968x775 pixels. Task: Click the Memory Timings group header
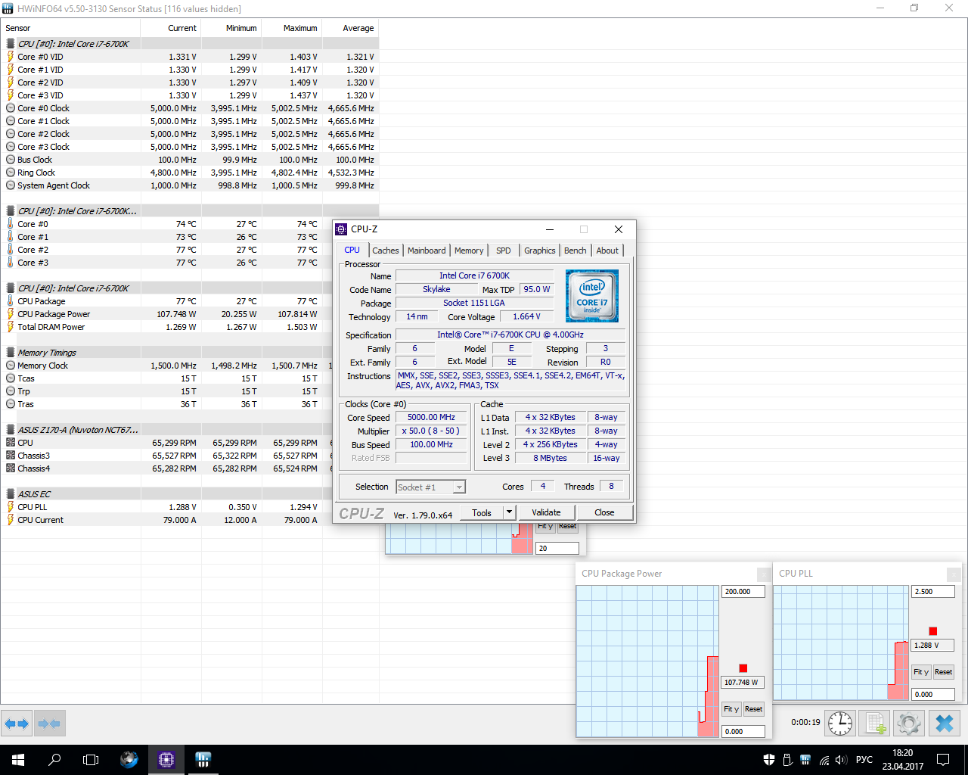(x=166, y=353)
